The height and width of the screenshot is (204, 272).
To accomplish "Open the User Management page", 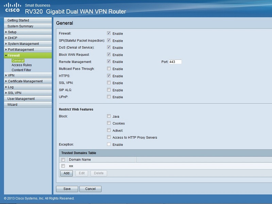I will tap(28, 99).
